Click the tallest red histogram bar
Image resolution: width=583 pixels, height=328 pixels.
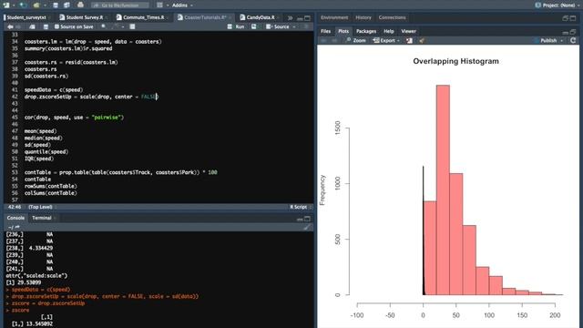[x=443, y=190]
